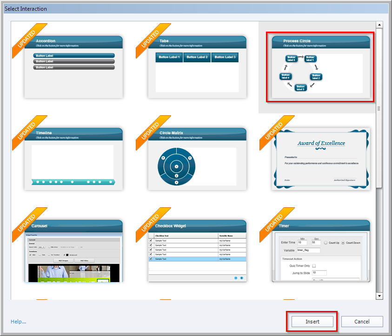Viewport: 392px width, 336px height.
Task: Click Button Label 2 tab in Tabs preview
Action: click(x=196, y=57)
